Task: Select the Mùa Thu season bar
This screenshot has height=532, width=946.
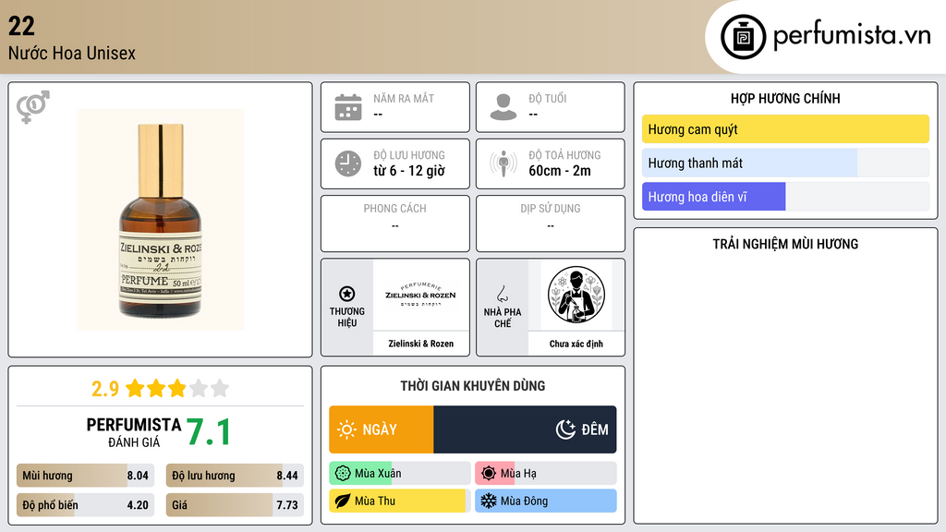Action: 399,501
